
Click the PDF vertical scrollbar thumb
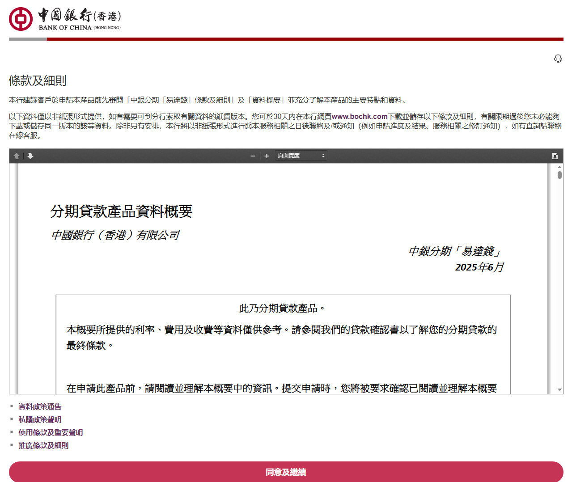point(559,175)
